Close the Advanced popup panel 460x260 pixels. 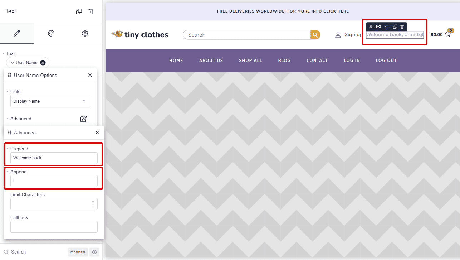pos(97,133)
